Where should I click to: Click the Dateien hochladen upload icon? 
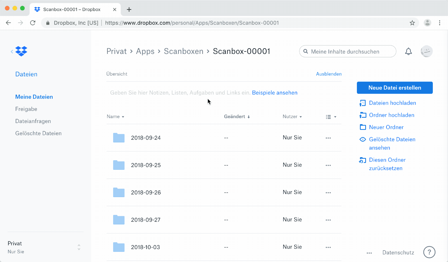tap(362, 103)
